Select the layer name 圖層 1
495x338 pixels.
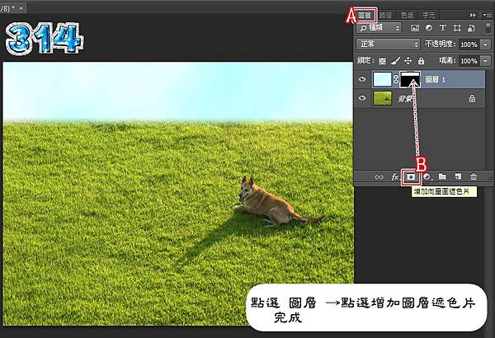(436, 79)
